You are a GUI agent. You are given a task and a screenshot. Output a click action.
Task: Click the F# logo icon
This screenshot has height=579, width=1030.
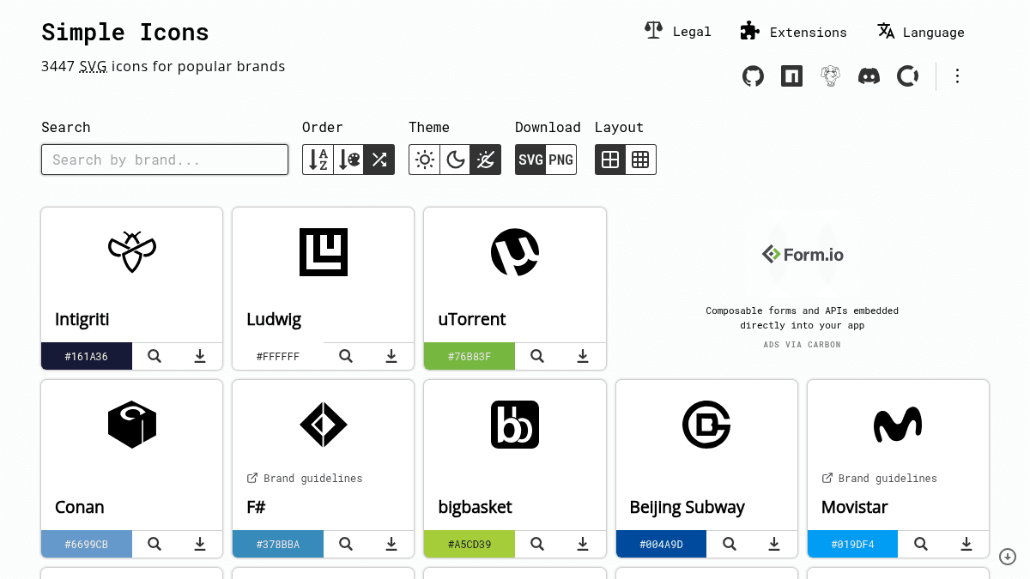coord(324,425)
